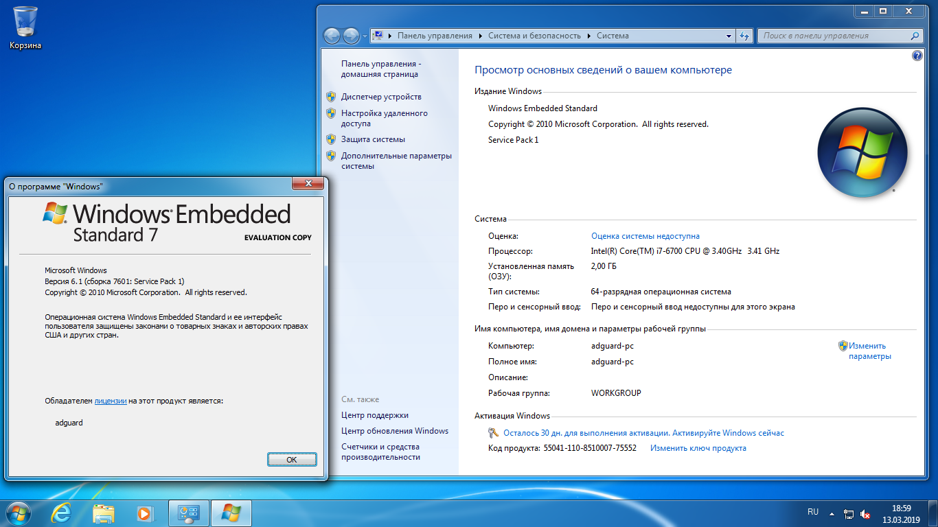938x527 pixels.
Task: Click Изменить параметры link
Action: 869,351
